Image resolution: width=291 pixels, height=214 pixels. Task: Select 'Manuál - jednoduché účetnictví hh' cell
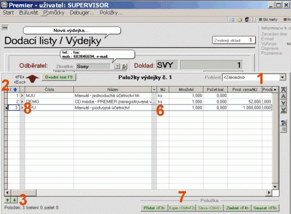coord(113,95)
